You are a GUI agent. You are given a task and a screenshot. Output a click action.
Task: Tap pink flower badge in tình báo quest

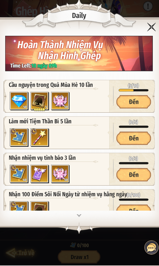[60, 174]
